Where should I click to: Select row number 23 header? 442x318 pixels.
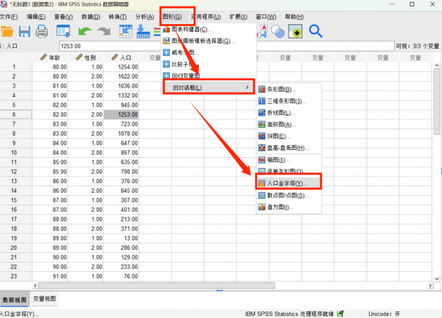[x=14, y=276]
